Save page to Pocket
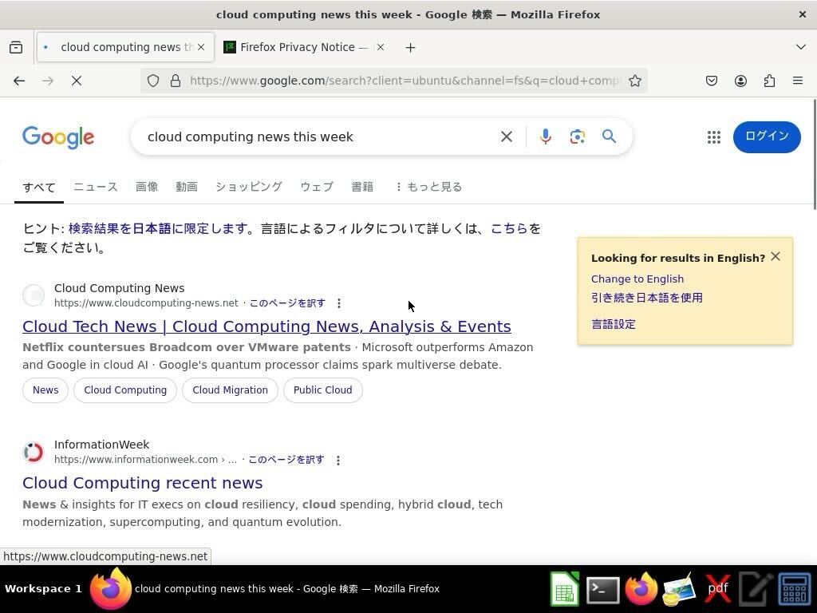 (x=712, y=81)
